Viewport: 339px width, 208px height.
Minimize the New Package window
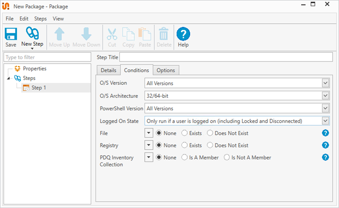click(x=303, y=4)
